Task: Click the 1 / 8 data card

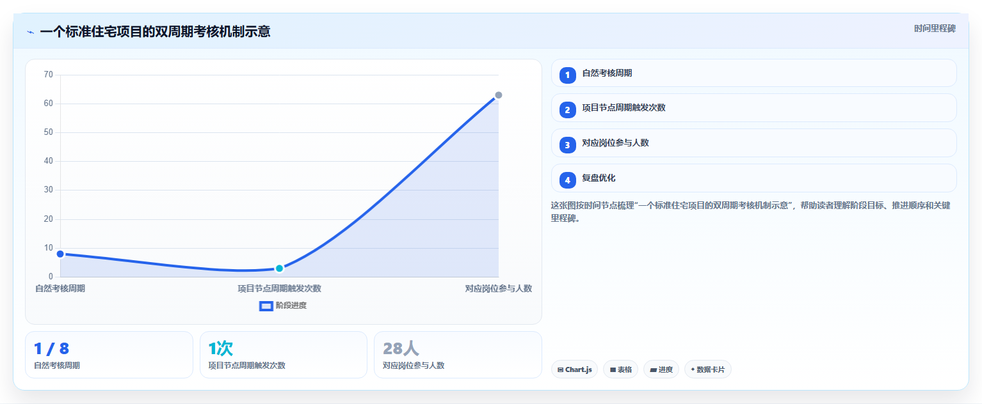Action: (x=109, y=355)
